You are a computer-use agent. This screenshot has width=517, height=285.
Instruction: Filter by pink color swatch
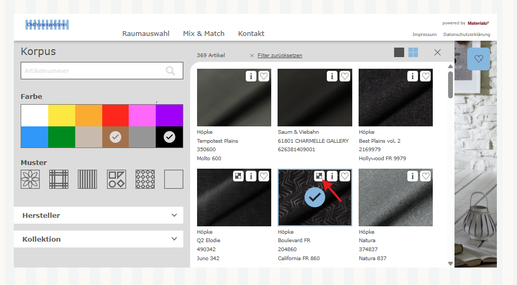coord(142,115)
